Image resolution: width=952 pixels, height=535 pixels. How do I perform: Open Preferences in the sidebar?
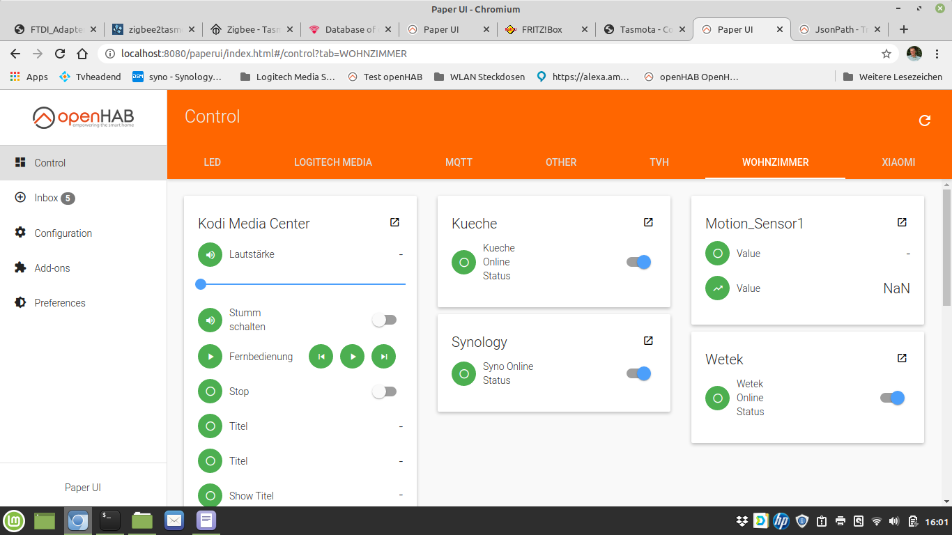pos(84,302)
